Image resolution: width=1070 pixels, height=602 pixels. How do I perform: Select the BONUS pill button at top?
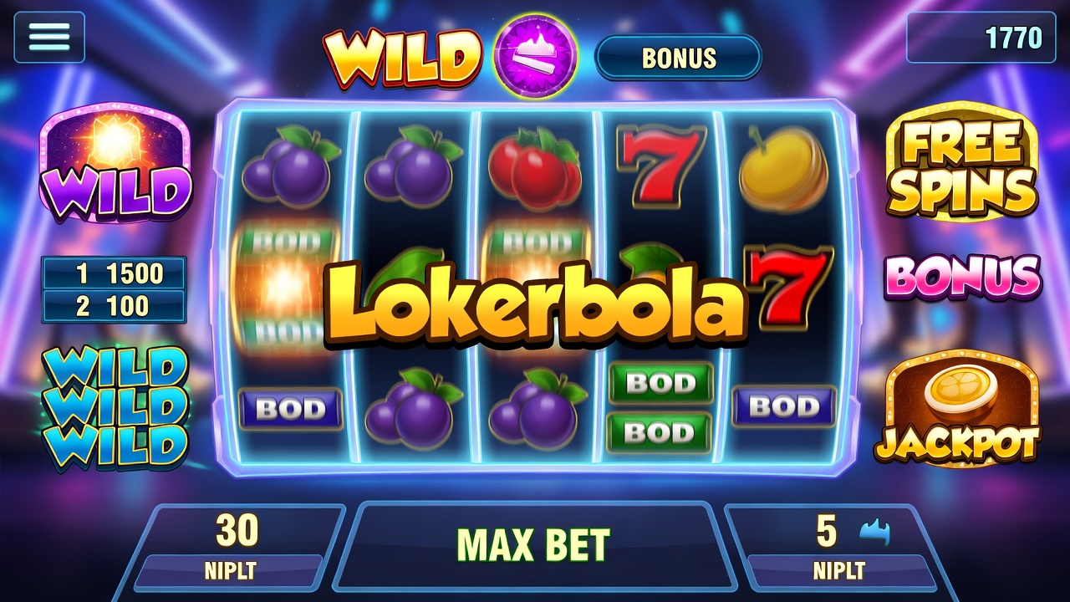(x=678, y=58)
